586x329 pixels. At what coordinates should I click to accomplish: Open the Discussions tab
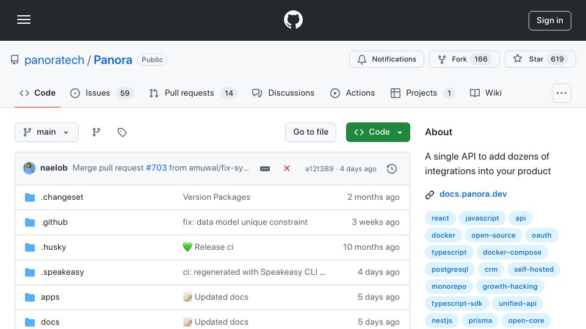click(x=283, y=93)
